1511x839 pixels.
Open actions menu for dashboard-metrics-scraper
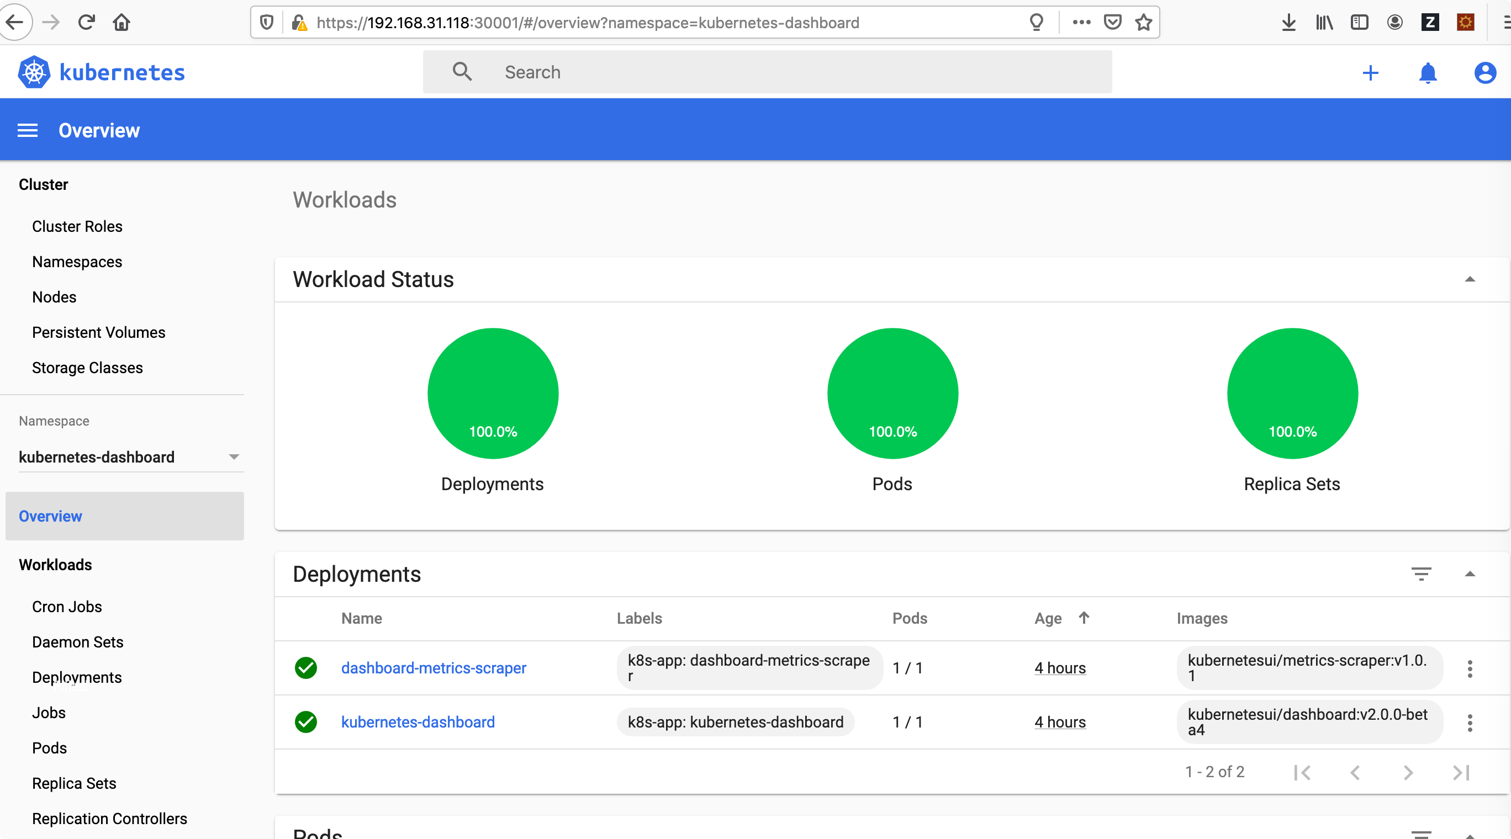coord(1470,668)
